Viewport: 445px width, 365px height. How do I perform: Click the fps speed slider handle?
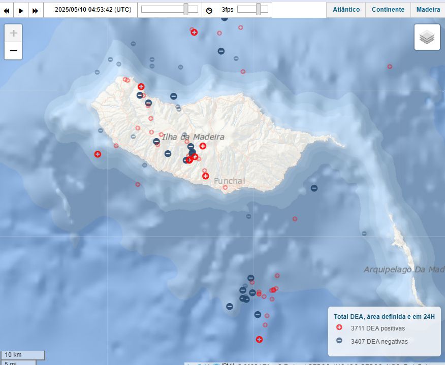(x=259, y=9)
